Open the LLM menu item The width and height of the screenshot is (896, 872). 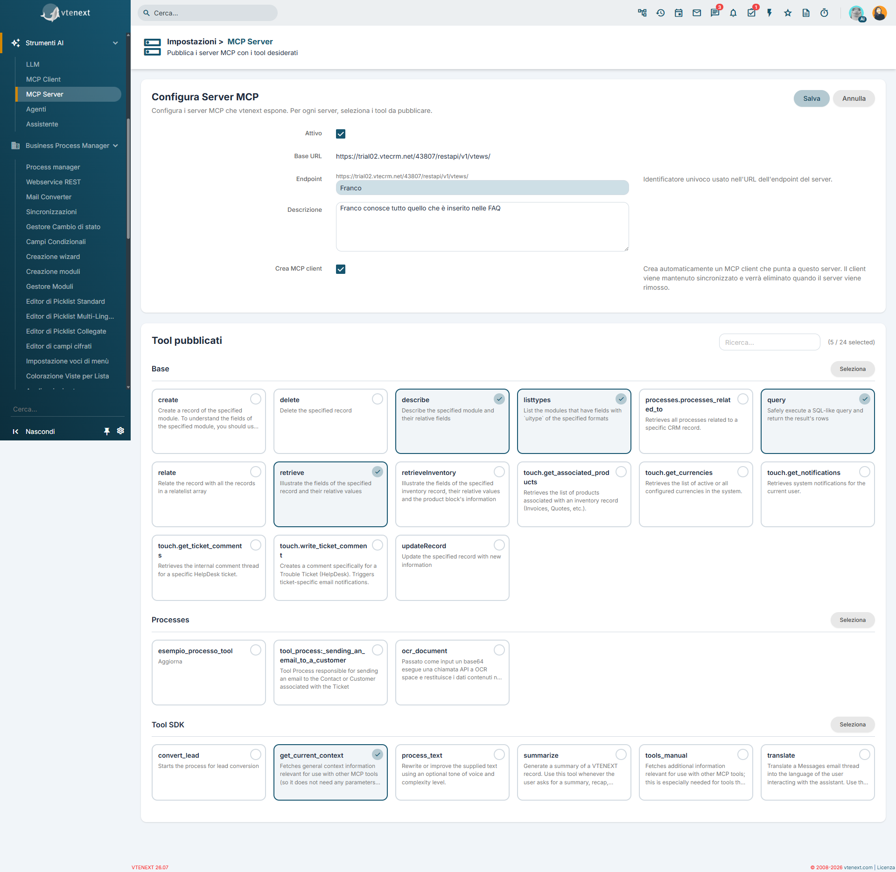[33, 64]
